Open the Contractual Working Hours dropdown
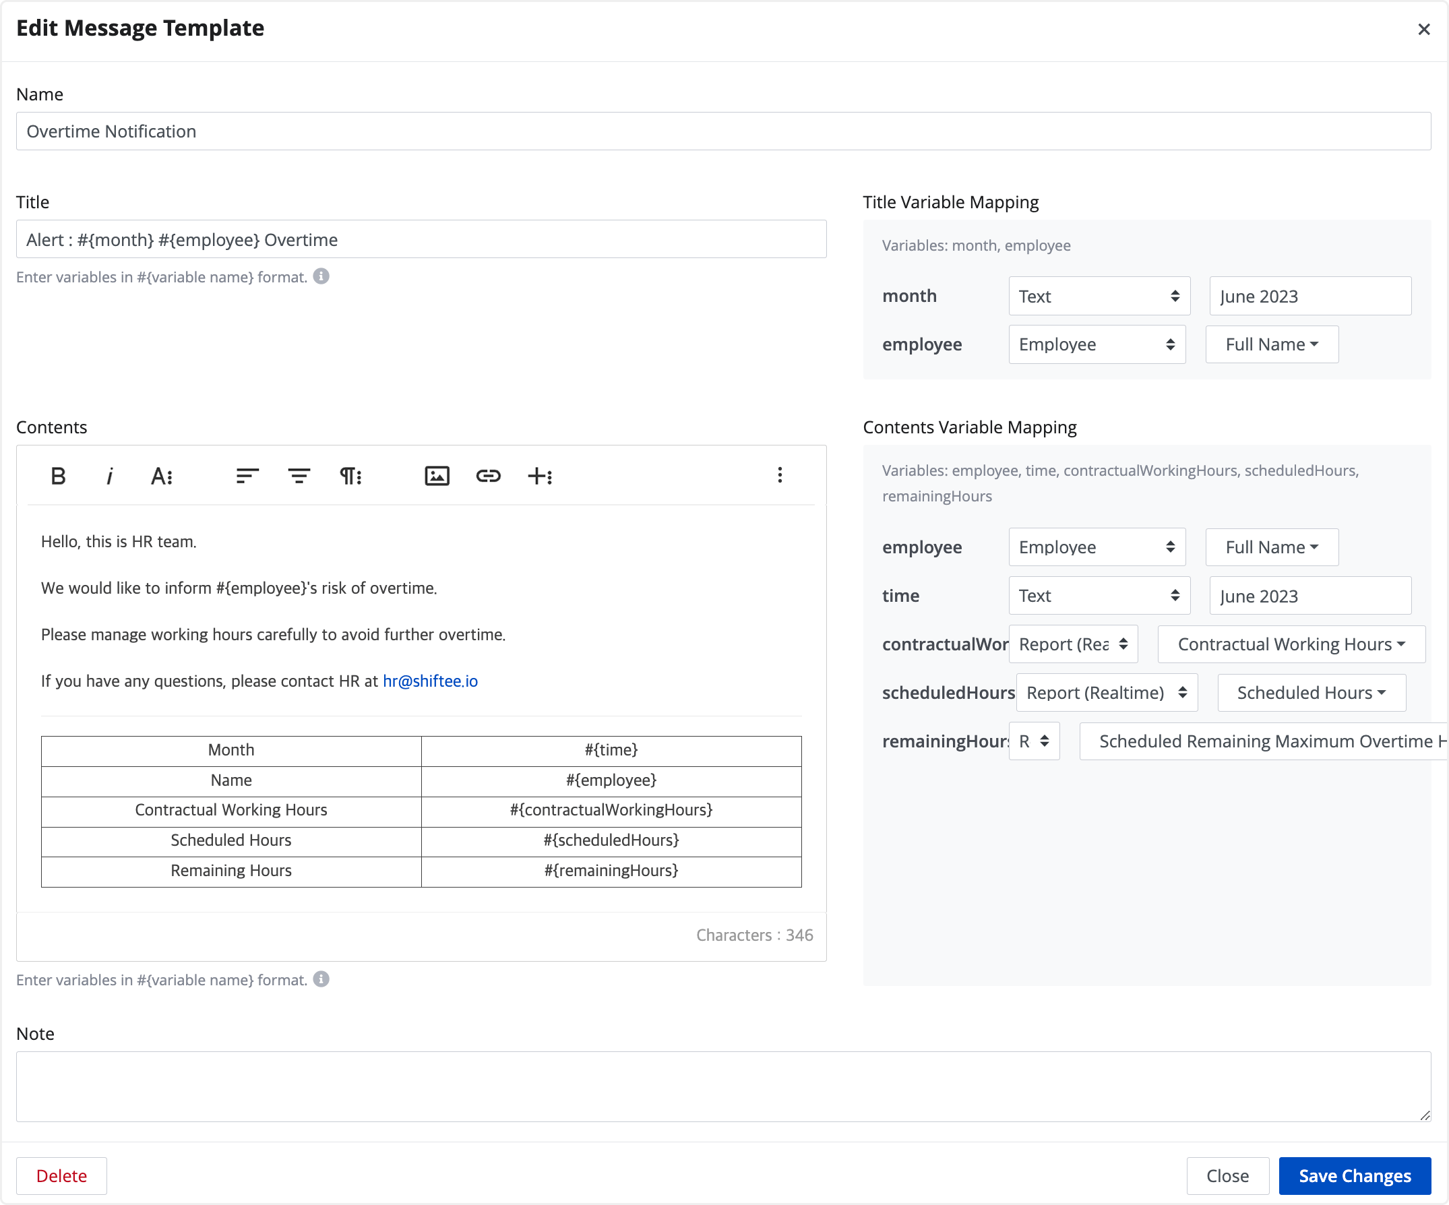1449x1205 pixels. tap(1291, 644)
